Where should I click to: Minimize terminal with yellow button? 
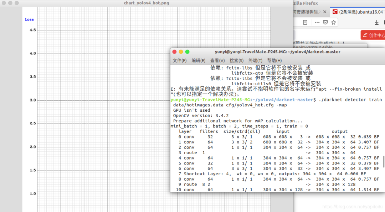pyautogui.click(x=181, y=52)
